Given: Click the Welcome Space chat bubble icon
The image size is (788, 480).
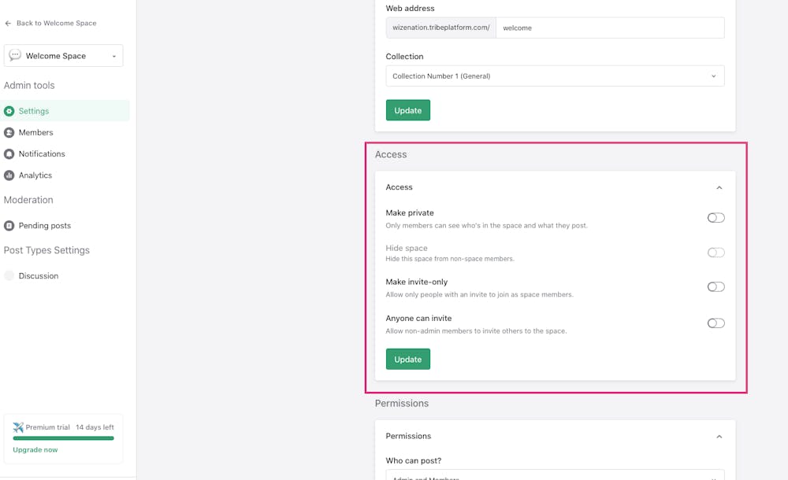Looking at the screenshot, I should 15,56.
